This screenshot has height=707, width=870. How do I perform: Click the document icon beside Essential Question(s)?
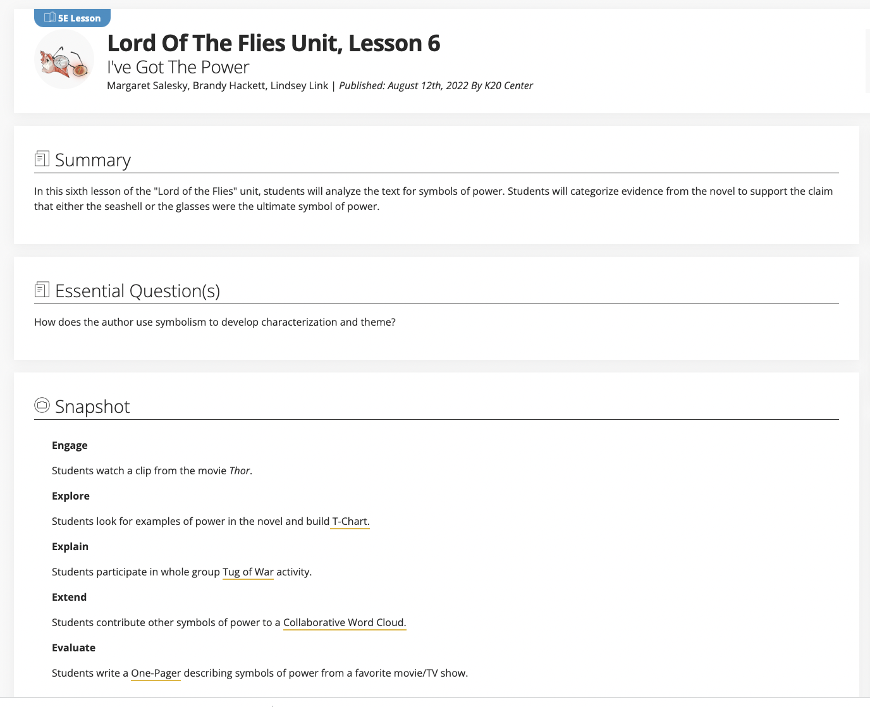[41, 289]
